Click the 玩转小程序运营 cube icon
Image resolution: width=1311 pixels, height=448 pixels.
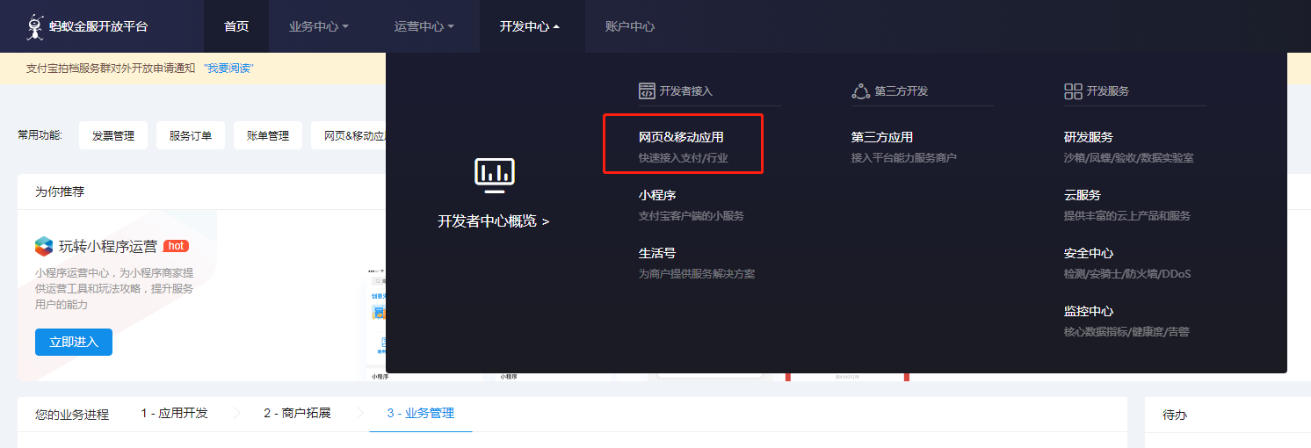tap(44, 246)
